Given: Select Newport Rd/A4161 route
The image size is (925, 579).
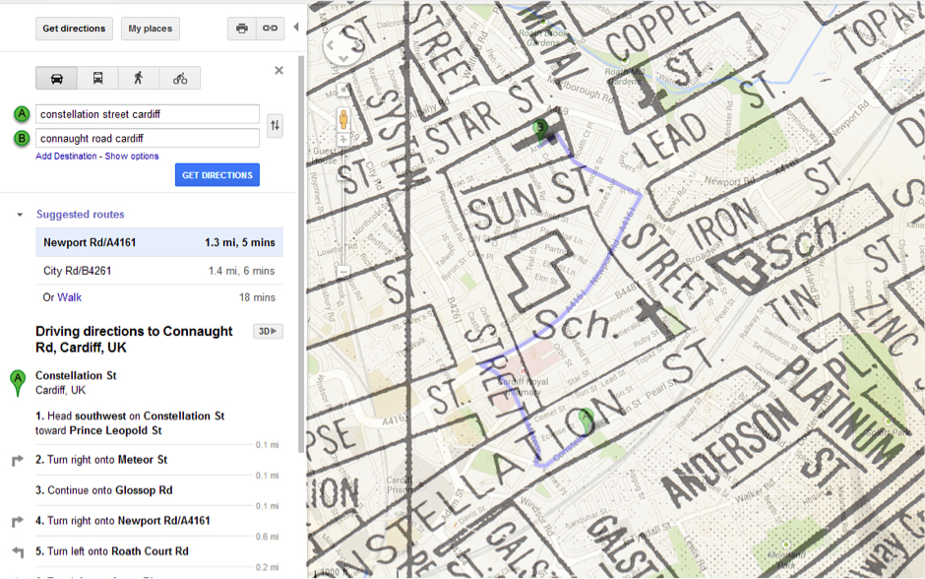Looking at the screenshot, I should click(90, 242).
